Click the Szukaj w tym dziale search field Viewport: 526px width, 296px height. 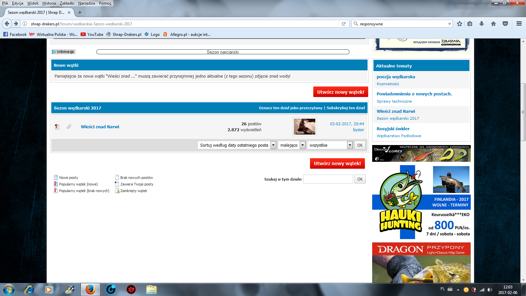coord(328,179)
